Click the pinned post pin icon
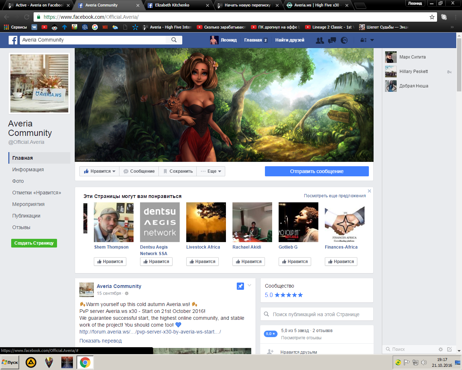The image size is (462, 370). click(240, 286)
